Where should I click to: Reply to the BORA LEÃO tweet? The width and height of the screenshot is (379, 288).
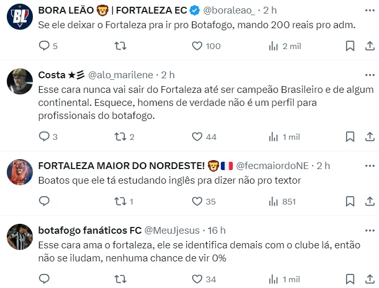tap(44, 46)
